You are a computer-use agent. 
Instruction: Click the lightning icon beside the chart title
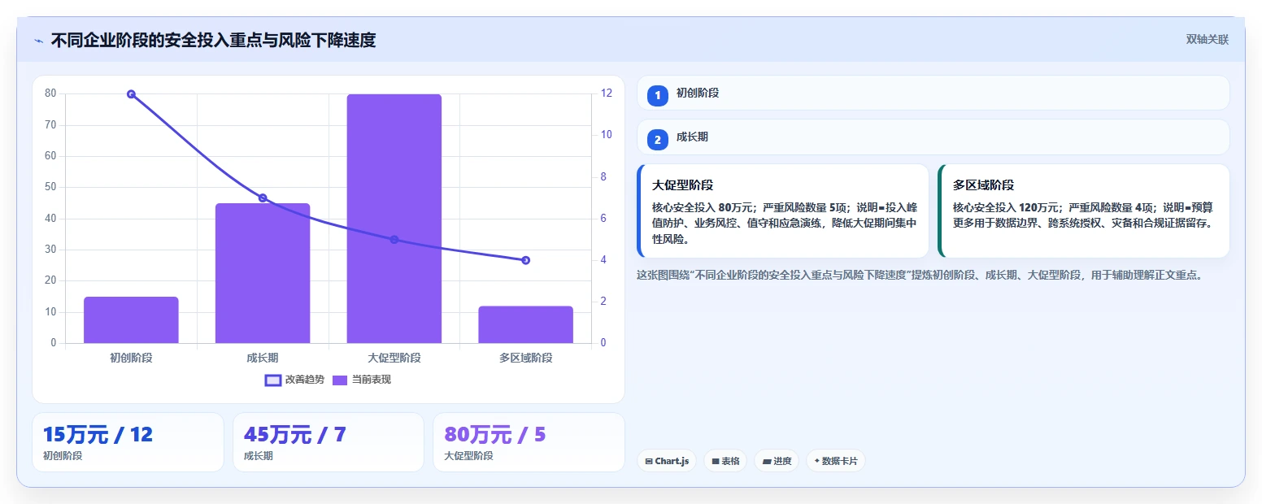click(38, 41)
